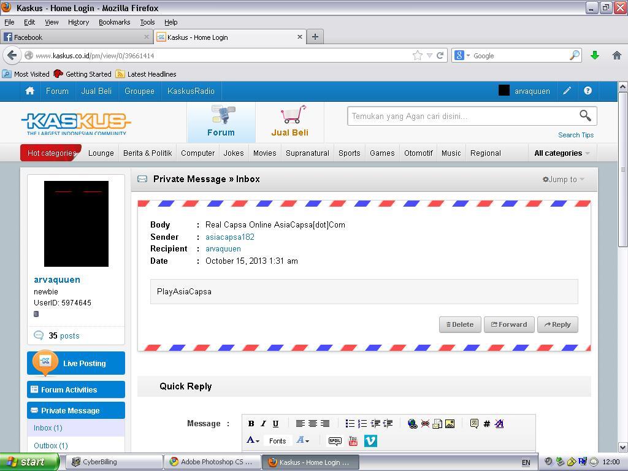
Task: Toggle italic formatting in Quick Reply
Action: point(263,423)
